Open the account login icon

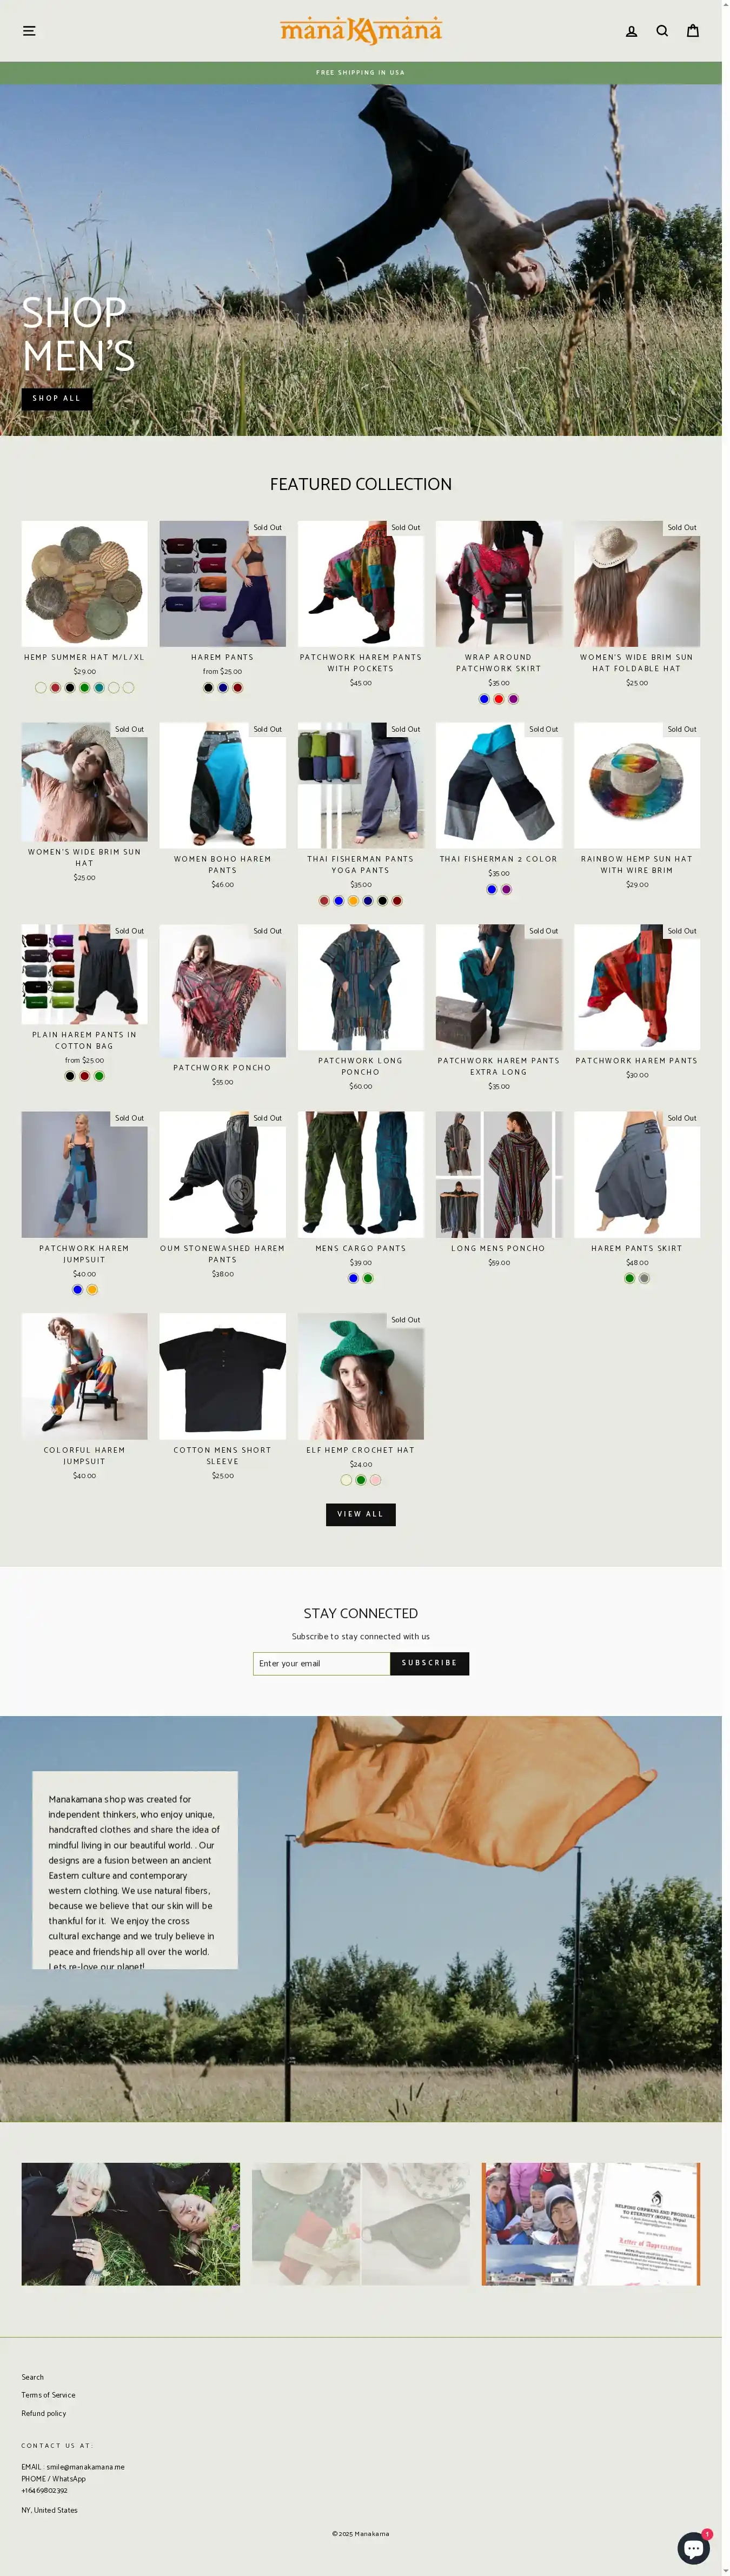pos(631,31)
